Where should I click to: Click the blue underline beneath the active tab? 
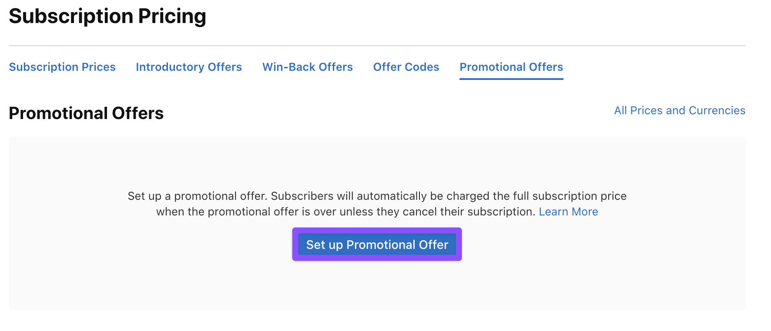click(511, 79)
